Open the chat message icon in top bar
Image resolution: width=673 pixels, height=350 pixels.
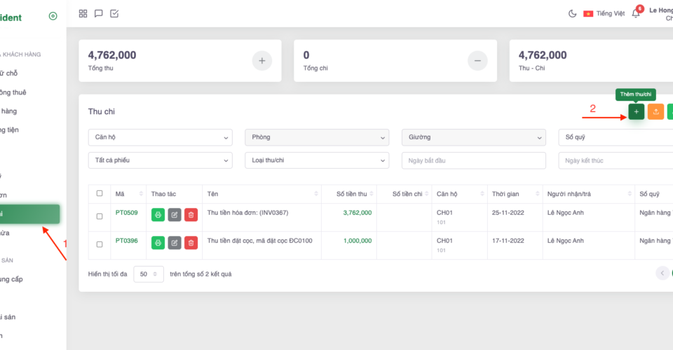tap(99, 13)
